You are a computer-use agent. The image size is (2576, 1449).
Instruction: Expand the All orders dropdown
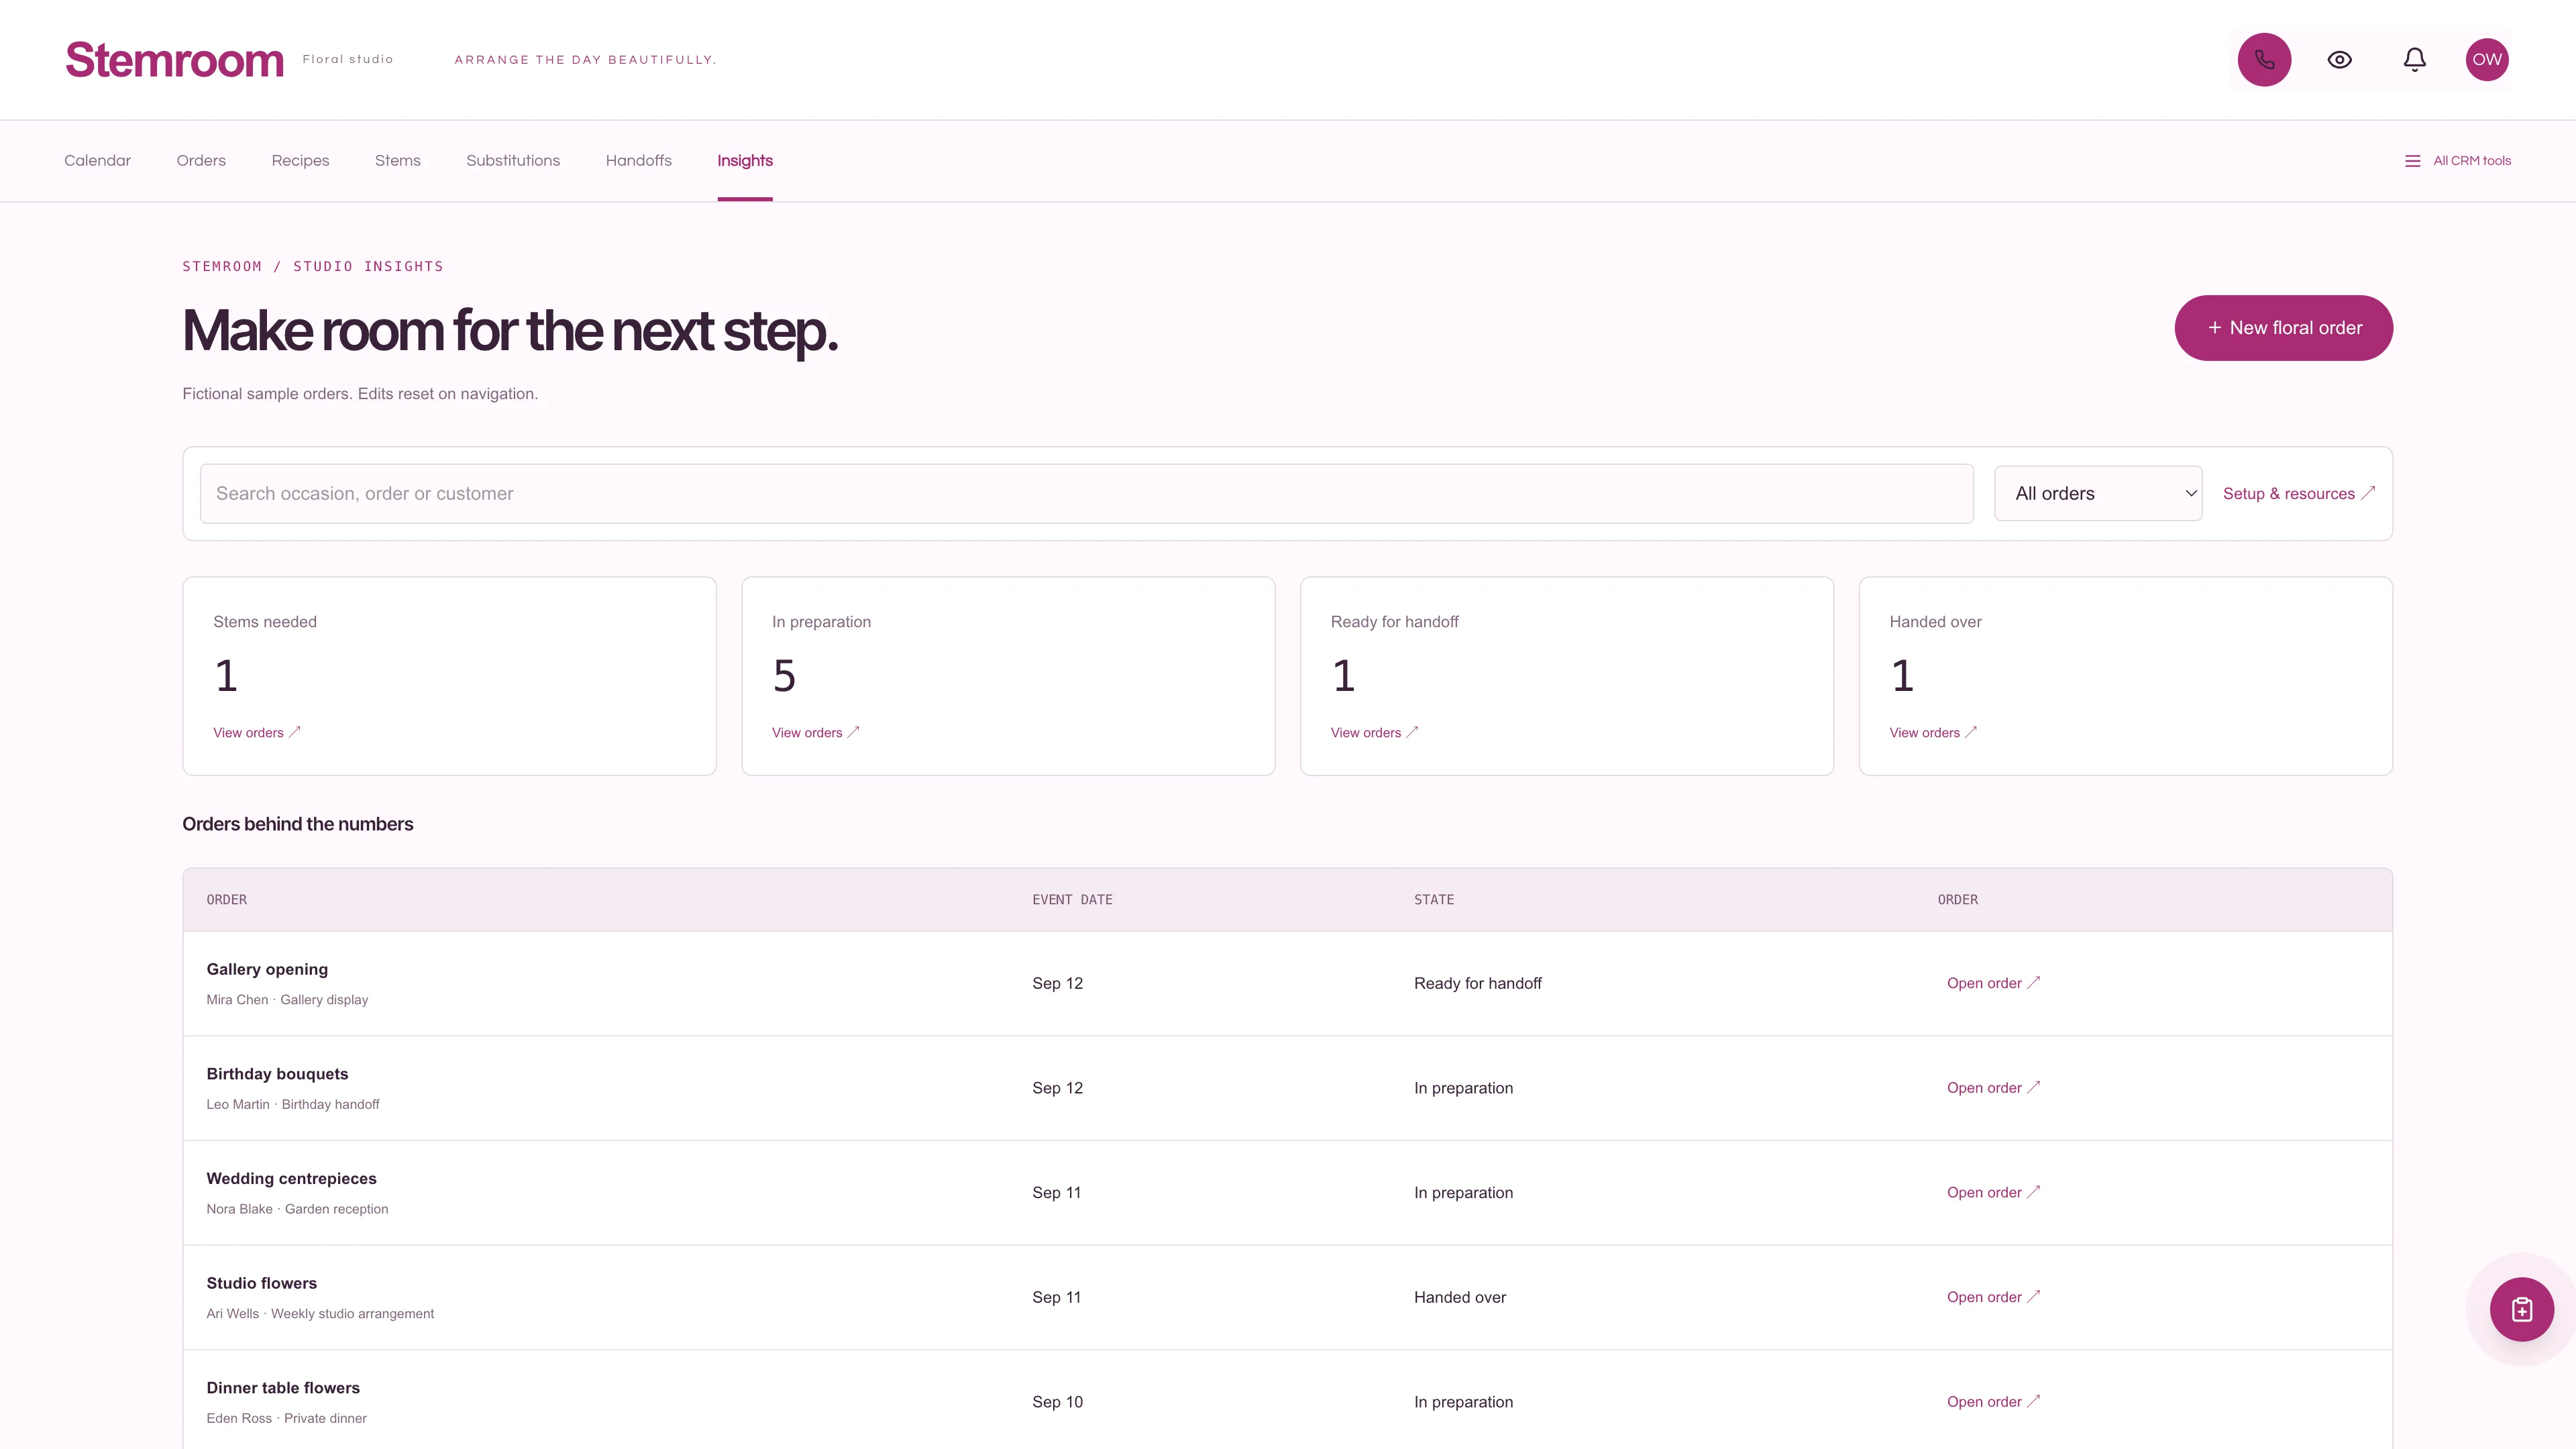(x=2097, y=494)
